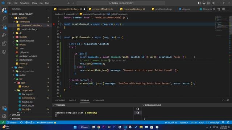Expand the models folder
The image size is (232, 130).
click(x=14, y=37)
